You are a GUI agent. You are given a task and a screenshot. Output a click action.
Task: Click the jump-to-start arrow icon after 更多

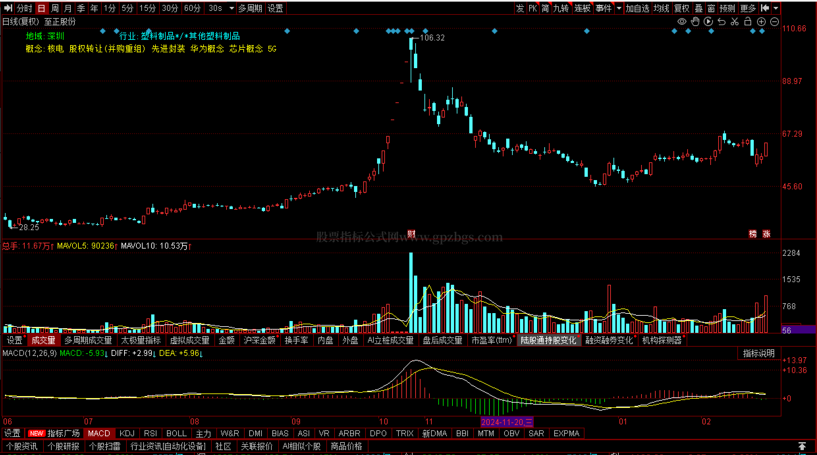(x=765, y=8)
